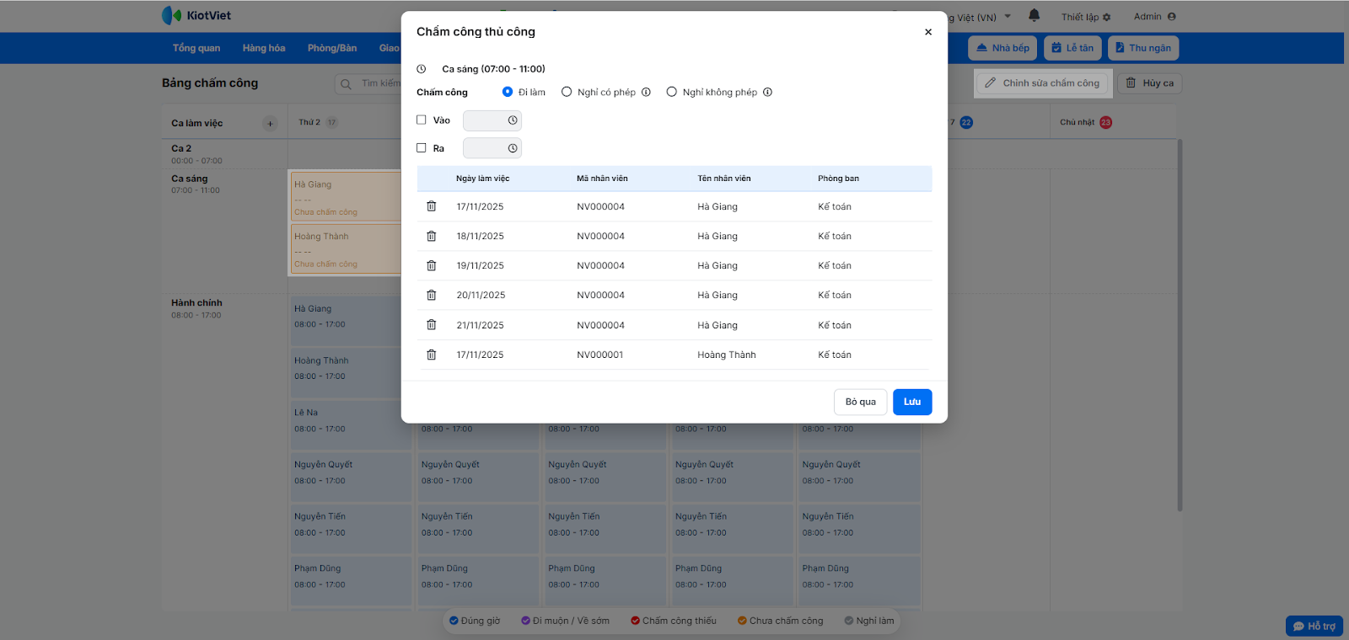Click the Chấm công thiếu legend item
Image resolution: width=1349 pixels, height=640 pixels.
point(674,621)
